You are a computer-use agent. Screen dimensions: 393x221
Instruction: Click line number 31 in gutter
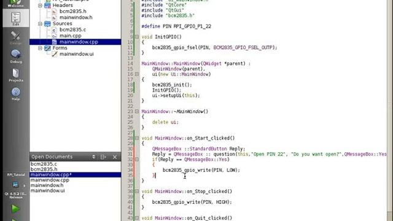pyautogui.click(x=130, y=154)
